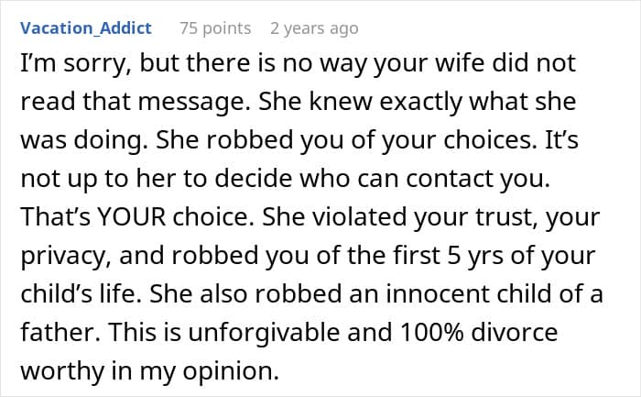Click the 100% text in the comment
Viewport: 641px width, 397px height.
(x=431, y=332)
